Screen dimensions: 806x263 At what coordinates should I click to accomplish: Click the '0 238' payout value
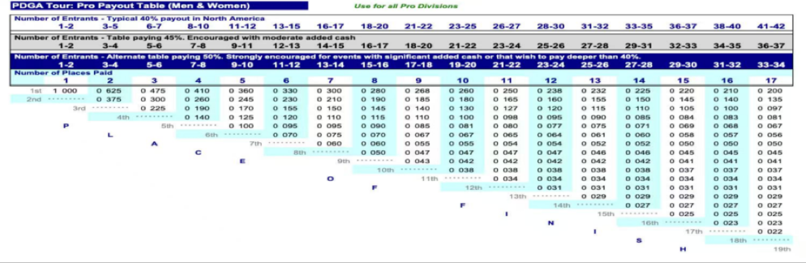550,90
